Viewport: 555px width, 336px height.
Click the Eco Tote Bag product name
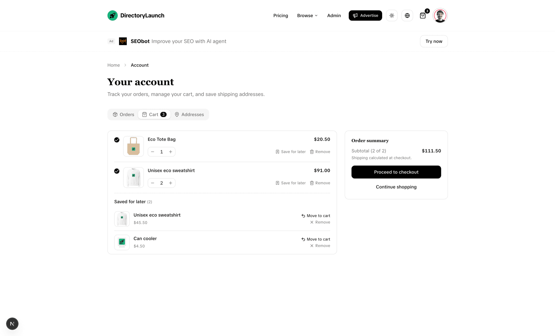pyautogui.click(x=162, y=139)
